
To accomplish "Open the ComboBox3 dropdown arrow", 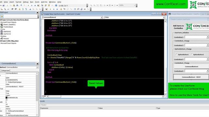I will tap(208, 59).
